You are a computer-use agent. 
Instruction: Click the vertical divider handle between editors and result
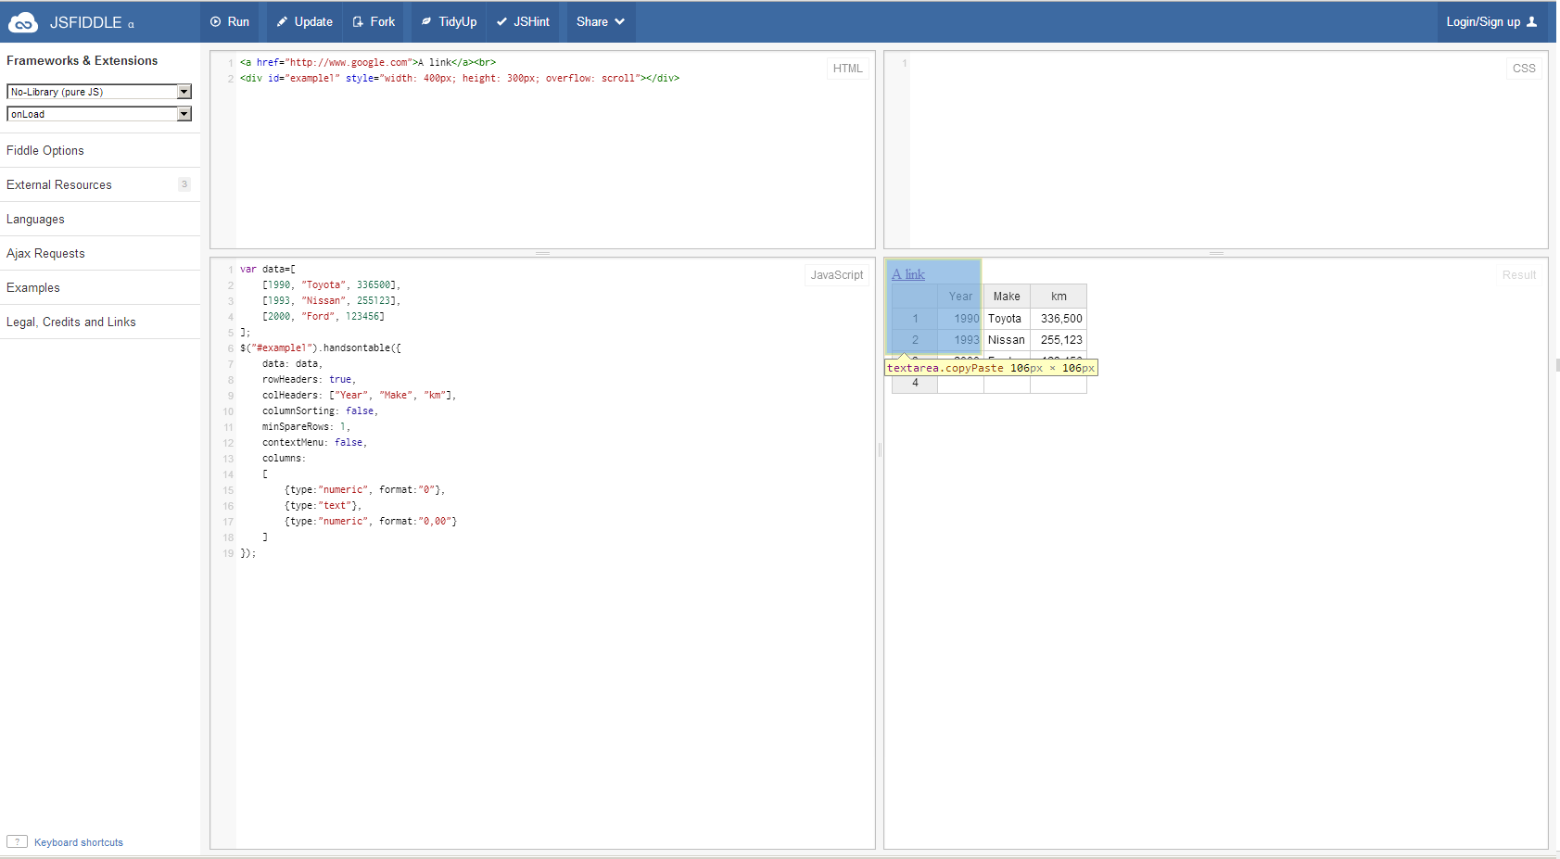(880, 450)
